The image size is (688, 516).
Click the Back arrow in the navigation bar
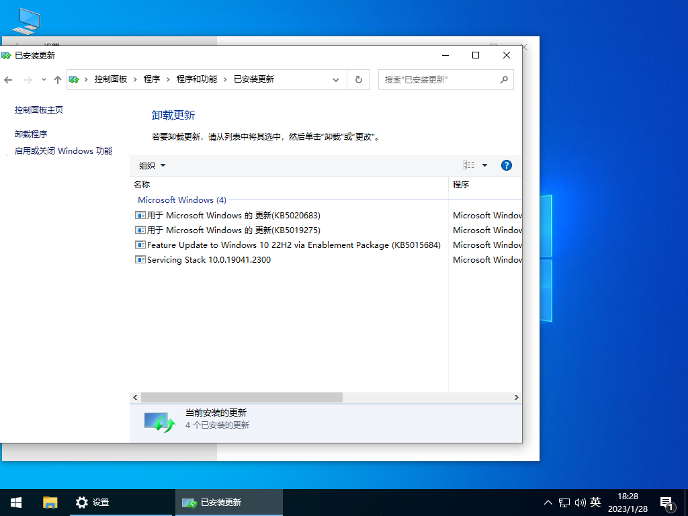point(8,79)
